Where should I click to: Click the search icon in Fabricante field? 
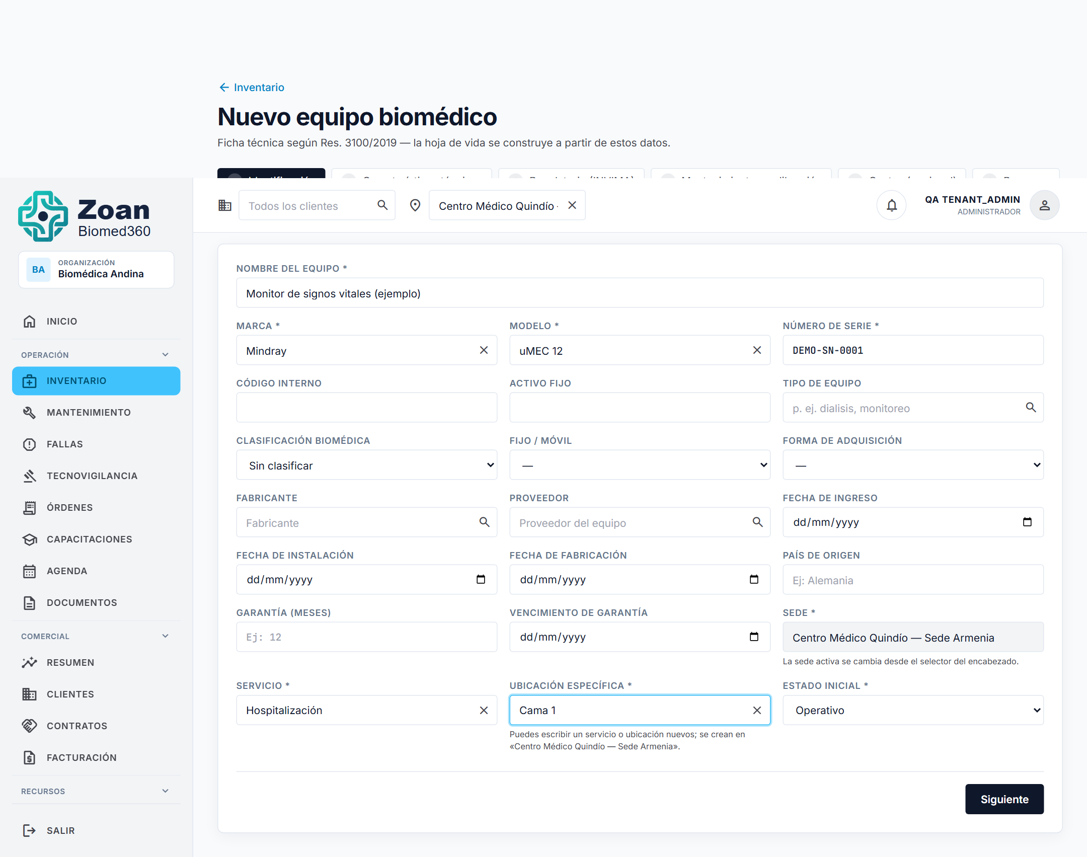pyautogui.click(x=484, y=522)
